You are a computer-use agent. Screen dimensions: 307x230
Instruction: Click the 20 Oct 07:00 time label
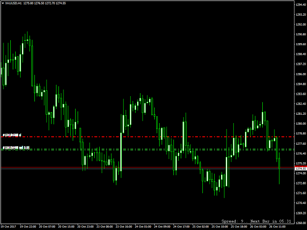pyautogui.click(x=47, y=227)
